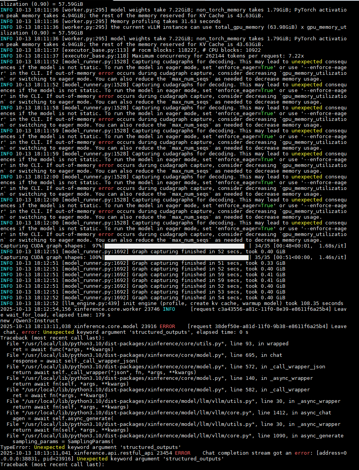
Task: Click the 97% CUDA graph progress bar
Action: click(x=174, y=246)
